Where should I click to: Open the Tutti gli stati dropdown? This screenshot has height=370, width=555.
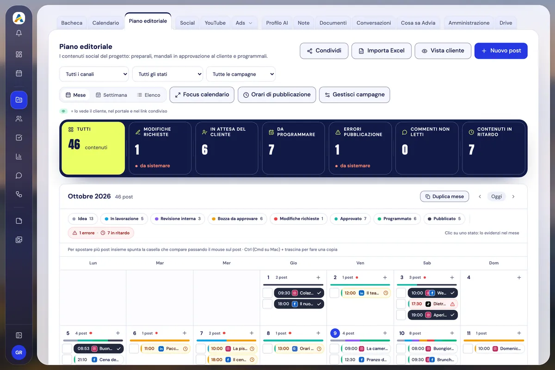167,74
